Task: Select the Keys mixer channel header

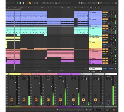Action: [15, 74]
